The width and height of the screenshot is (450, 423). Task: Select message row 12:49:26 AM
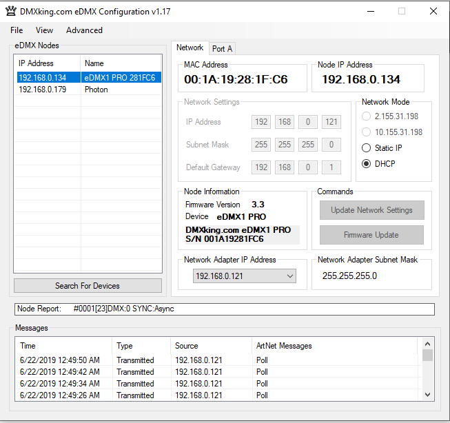[x=218, y=395]
